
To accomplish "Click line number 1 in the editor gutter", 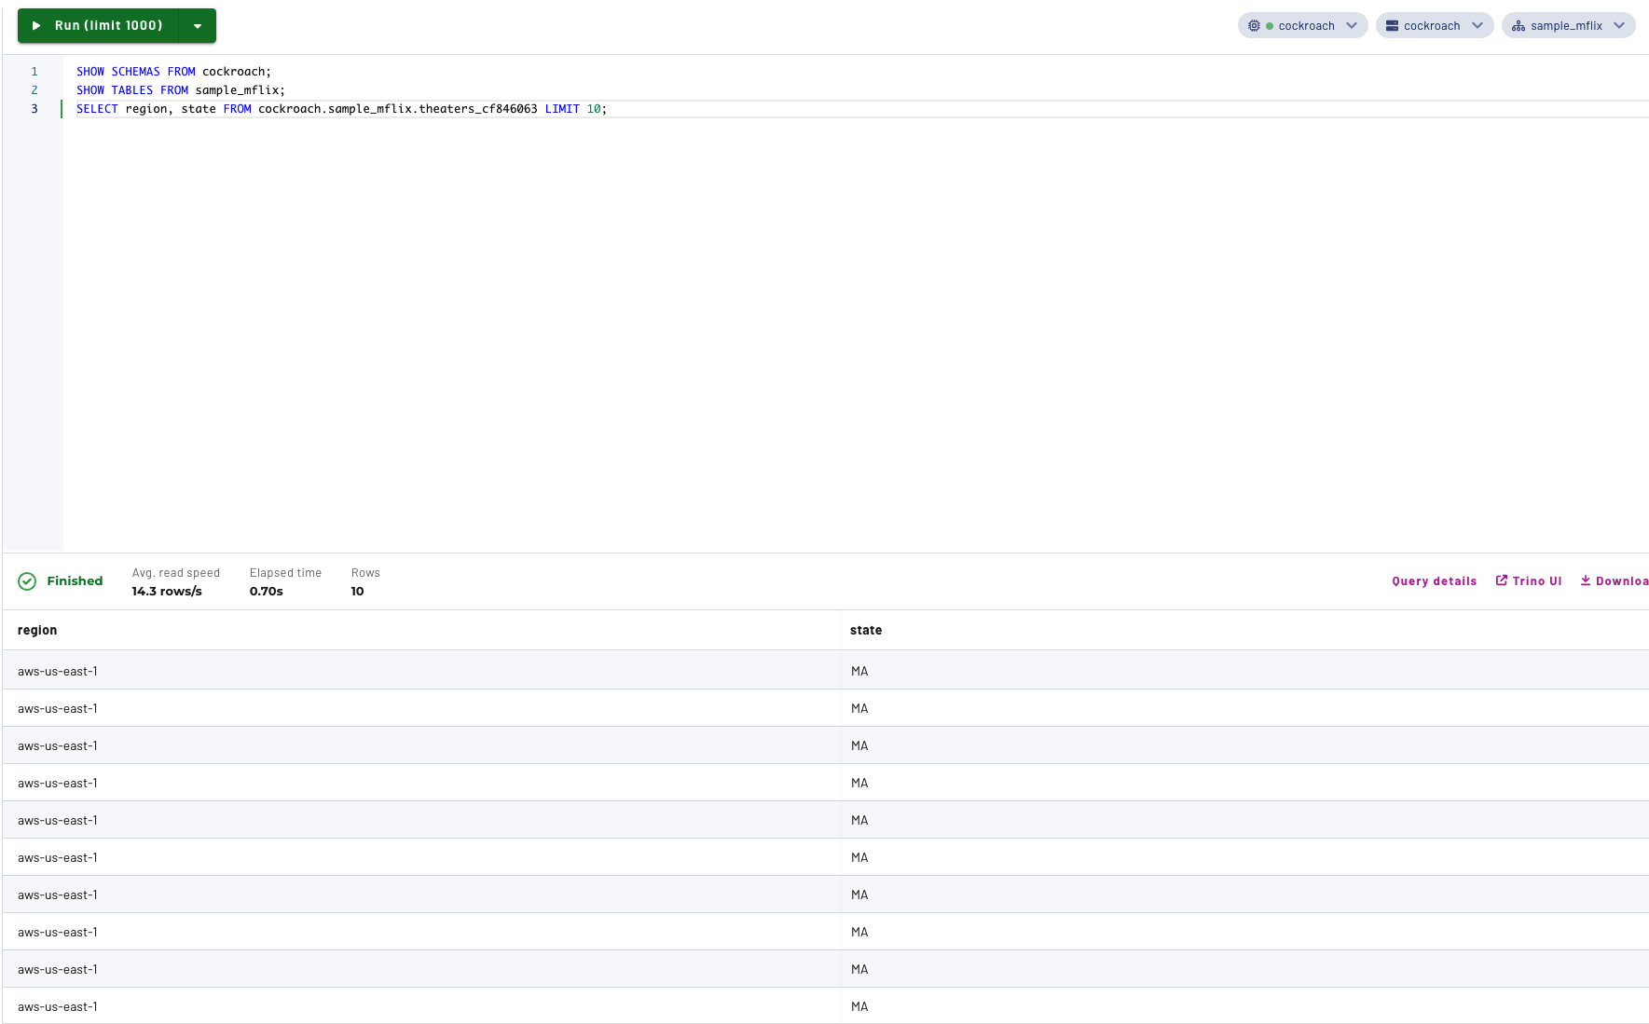I will [34, 72].
